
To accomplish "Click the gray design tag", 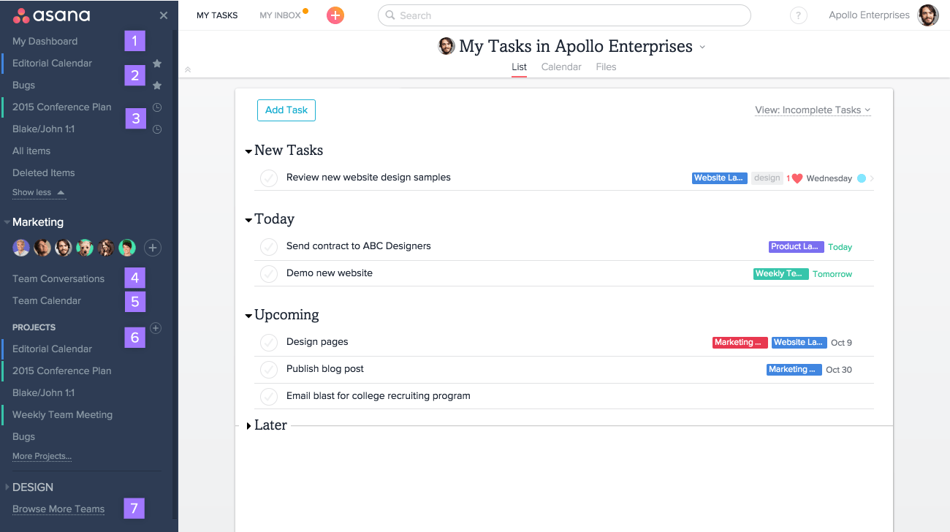I will point(767,178).
